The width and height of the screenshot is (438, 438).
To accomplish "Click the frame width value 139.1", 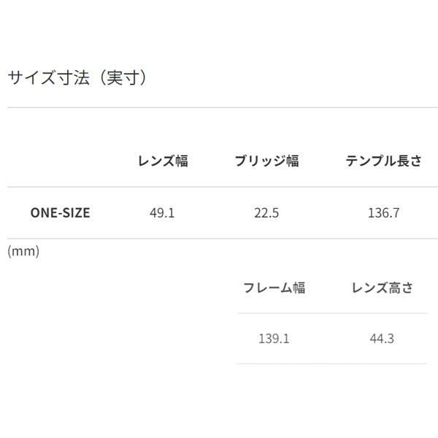I will pyautogui.click(x=274, y=339).
